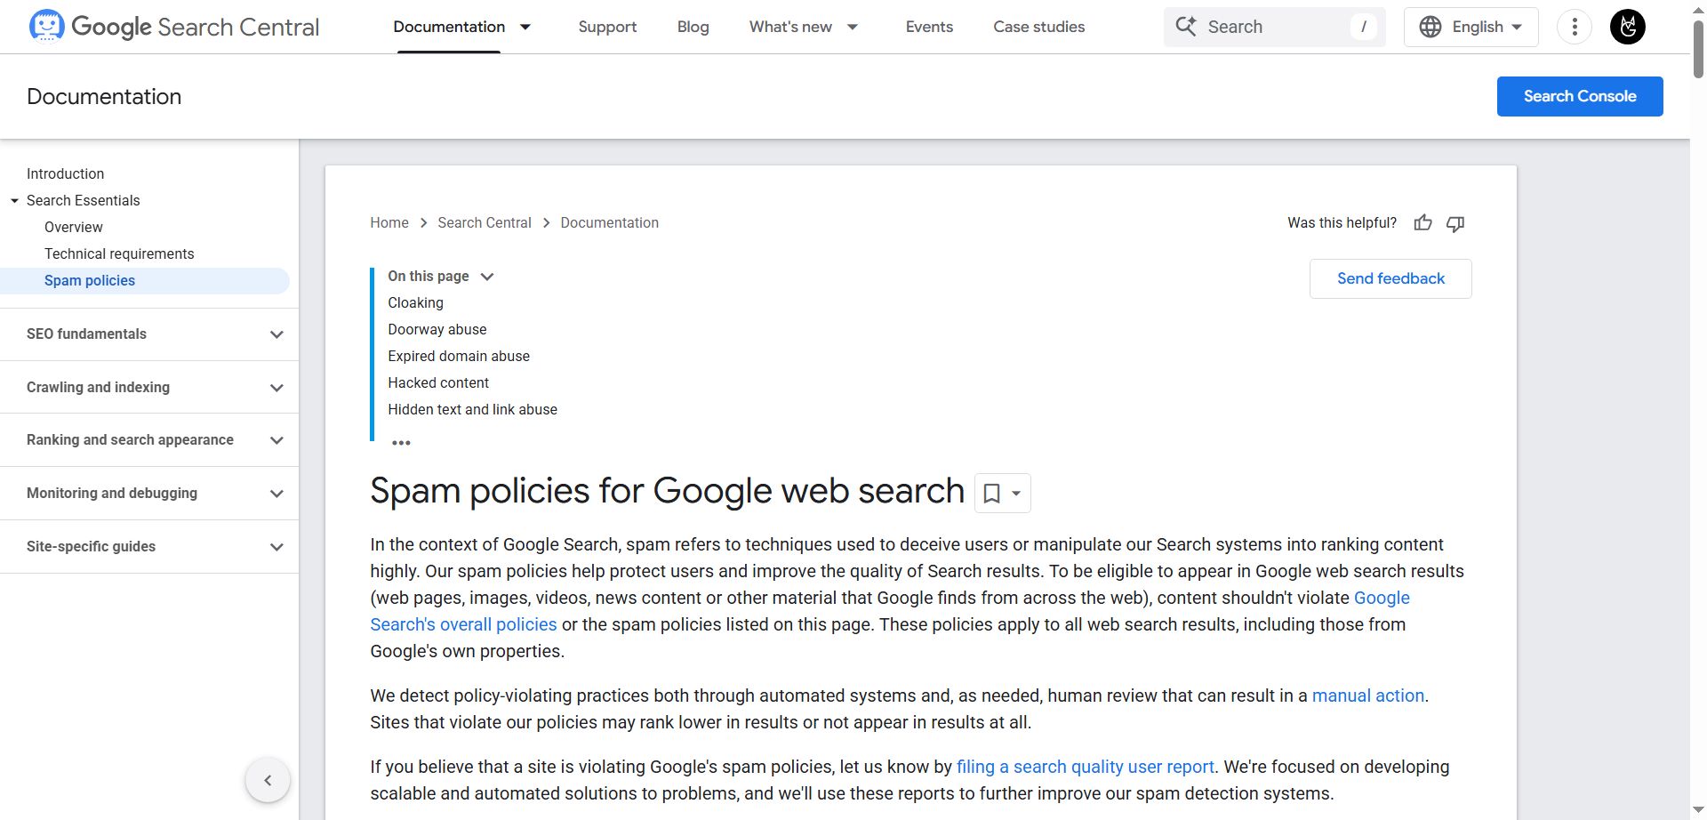Click the scrollbar down arrow at bottom right
Viewport: 1707px width, 820px height.
pos(1698,811)
